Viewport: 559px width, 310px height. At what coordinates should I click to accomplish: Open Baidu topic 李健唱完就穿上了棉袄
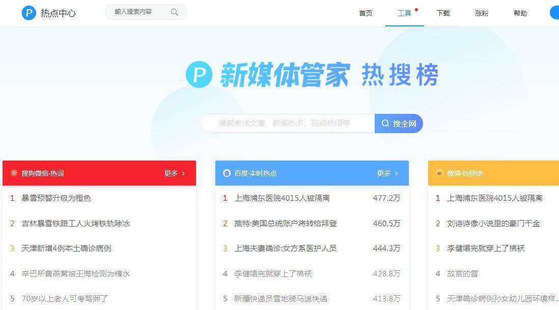point(273,273)
